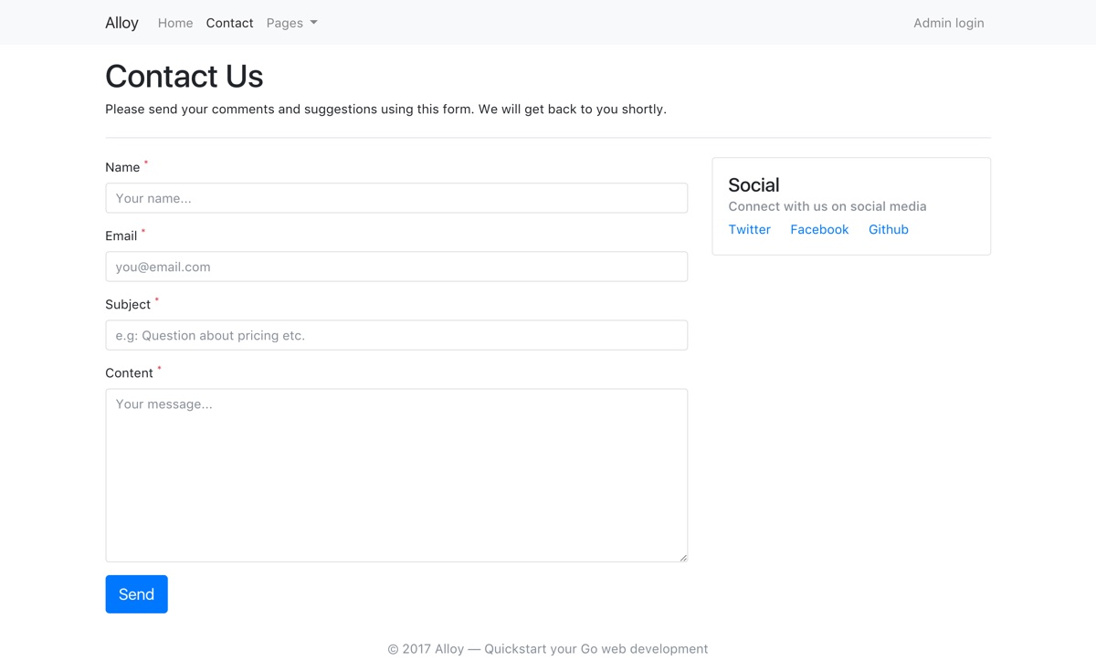
Task: Grab the textarea resize handle corner
Action: pyautogui.click(x=683, y=557)
